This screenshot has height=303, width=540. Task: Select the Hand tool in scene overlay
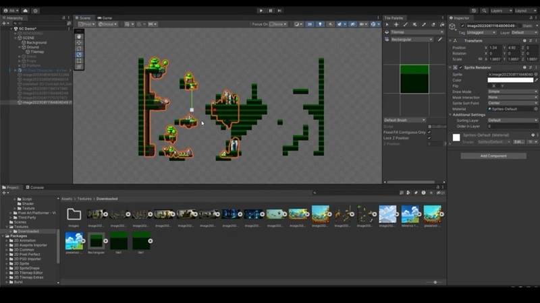coord(79,36)
